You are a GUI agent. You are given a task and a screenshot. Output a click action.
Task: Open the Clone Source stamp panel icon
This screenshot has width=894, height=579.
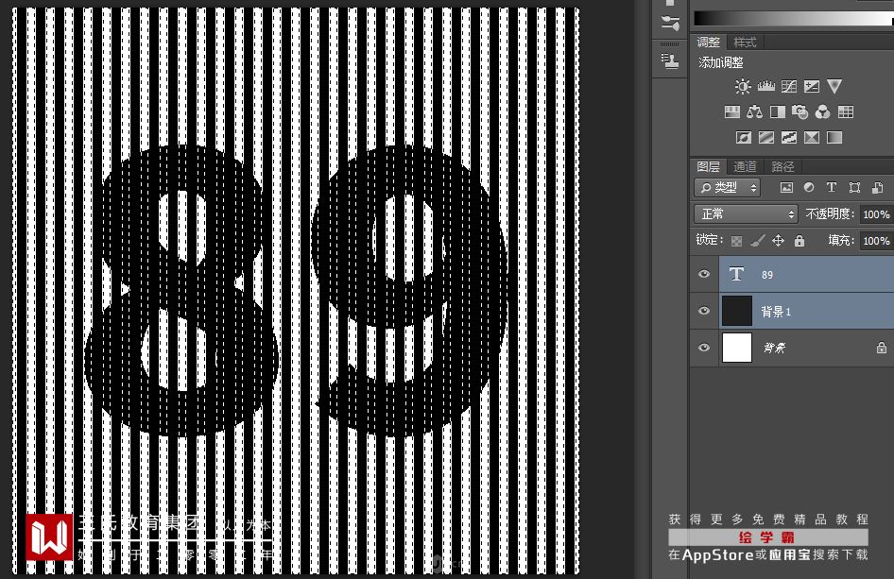(670, 61)
